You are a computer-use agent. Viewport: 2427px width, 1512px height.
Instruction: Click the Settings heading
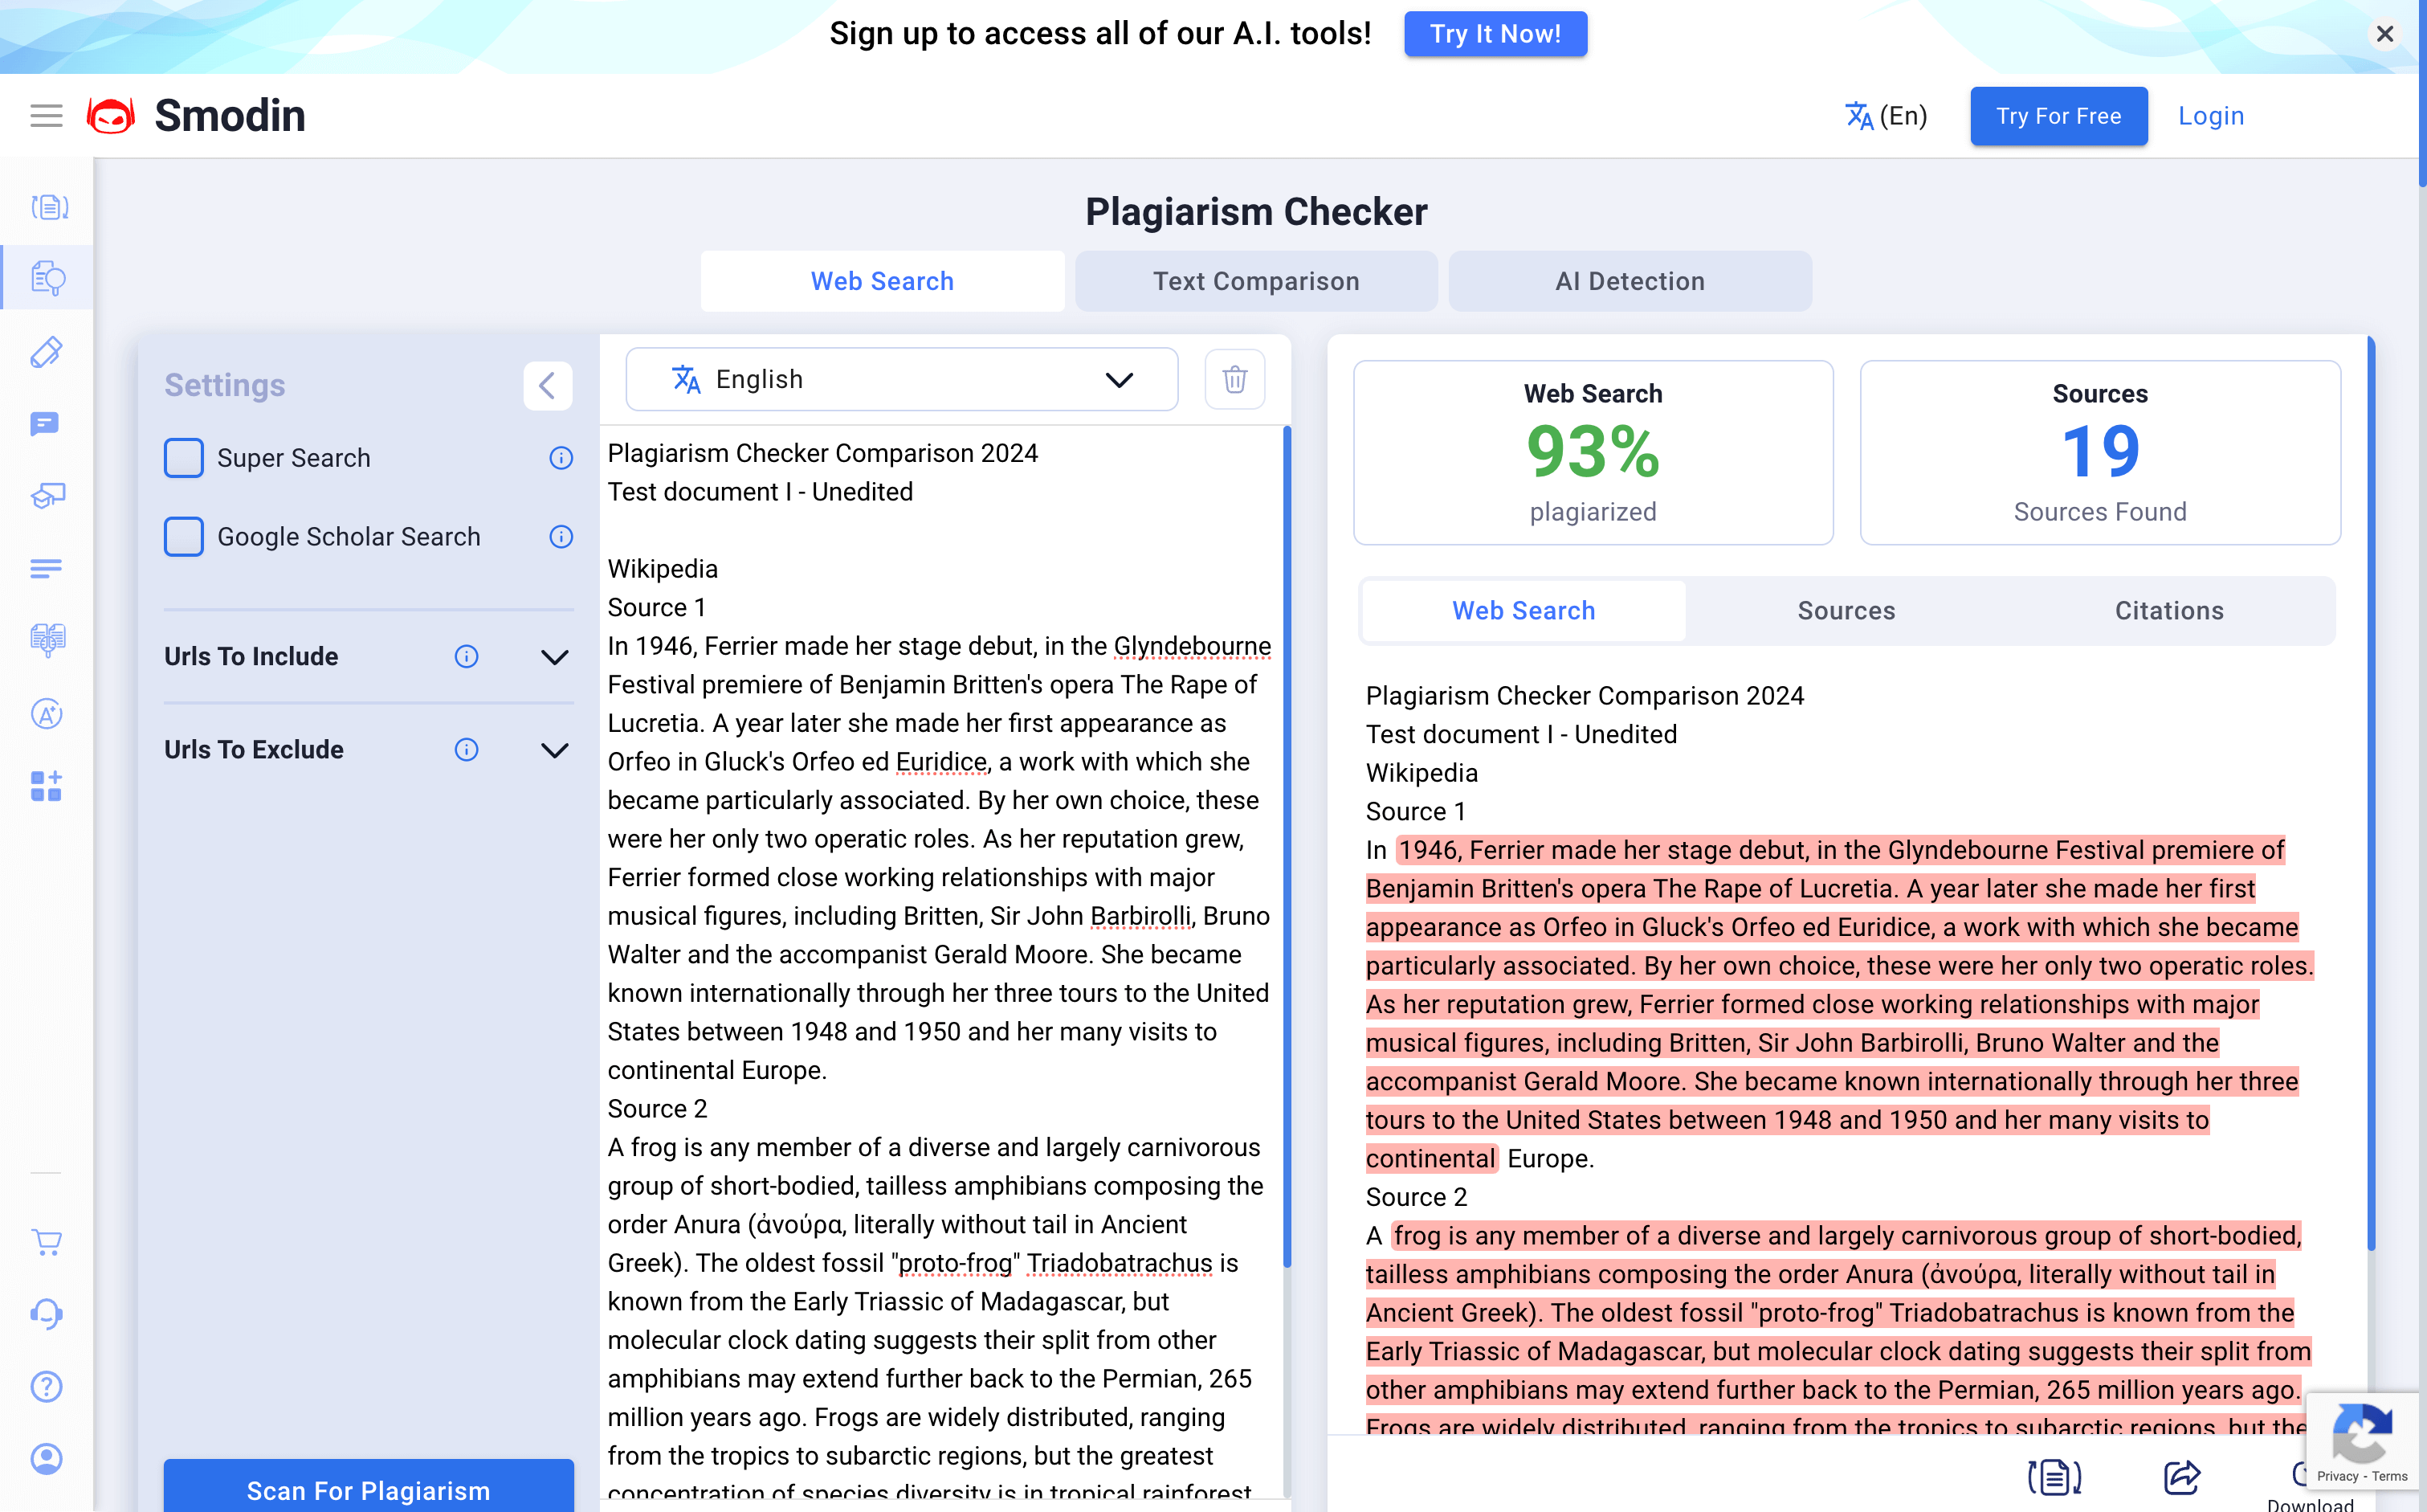pos(225,385)
